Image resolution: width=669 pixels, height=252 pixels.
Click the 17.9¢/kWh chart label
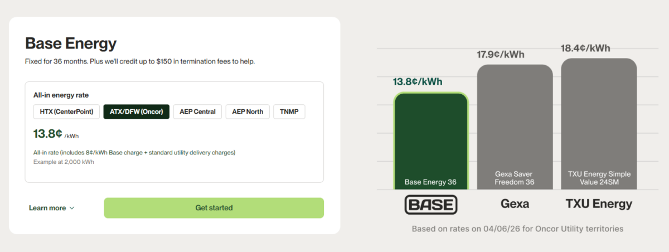click(x=501, y=55)
